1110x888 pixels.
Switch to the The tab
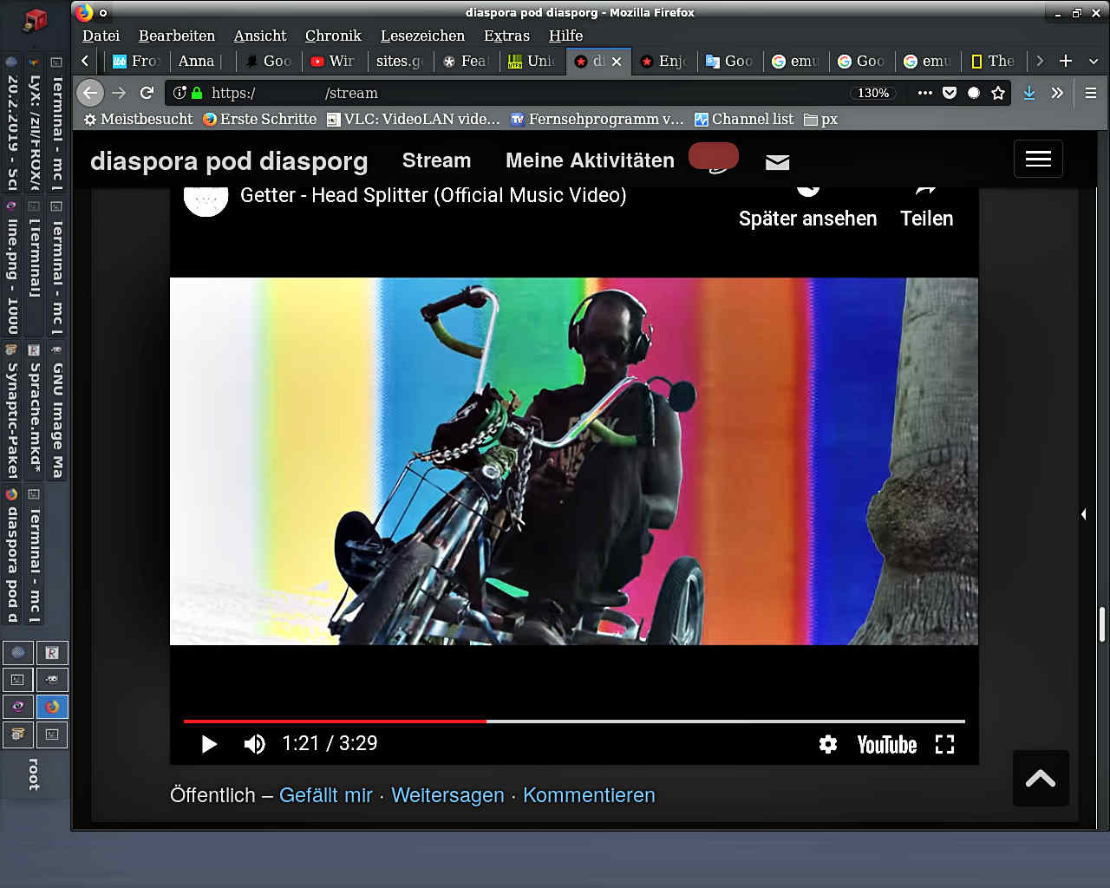994,61
